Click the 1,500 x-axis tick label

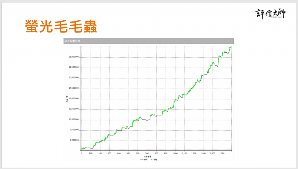pyautogui.click(x=222, y=153)
